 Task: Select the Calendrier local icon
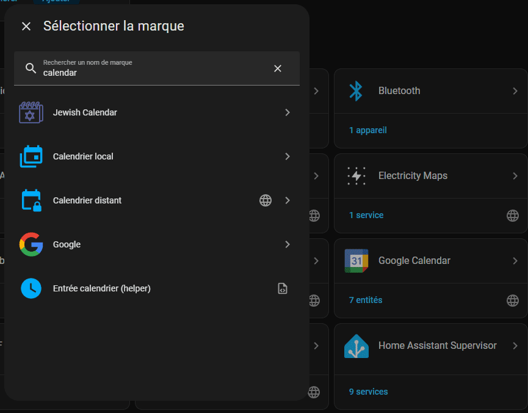(31, 156)
